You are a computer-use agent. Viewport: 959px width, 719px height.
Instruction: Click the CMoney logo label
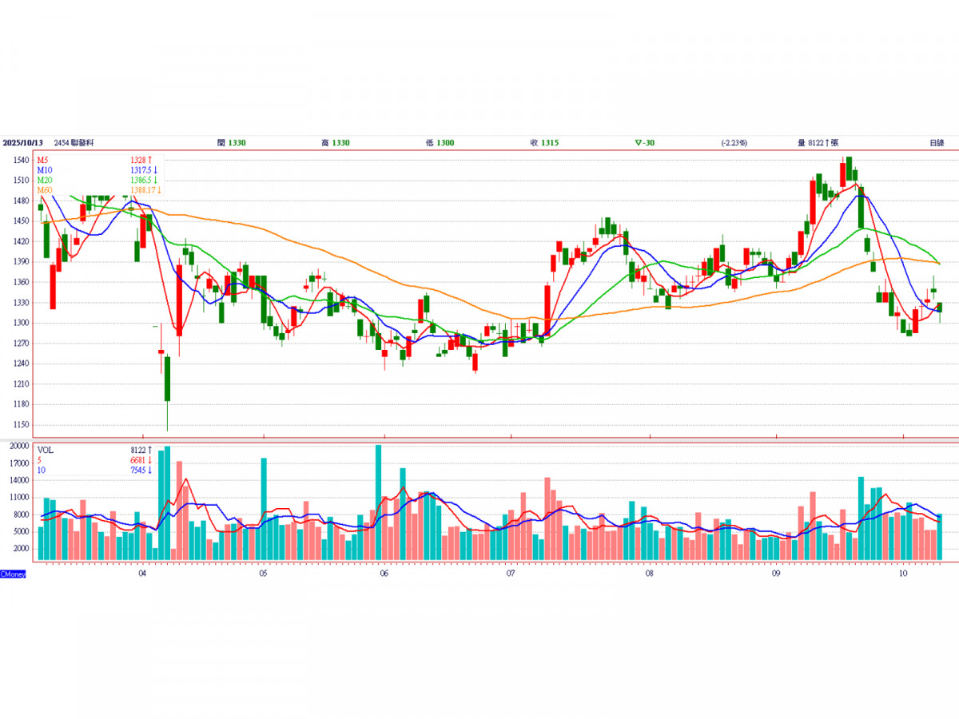click(x=13, y=574)
